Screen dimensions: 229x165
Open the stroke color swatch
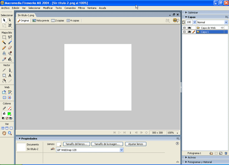click(x=9, y=108)
